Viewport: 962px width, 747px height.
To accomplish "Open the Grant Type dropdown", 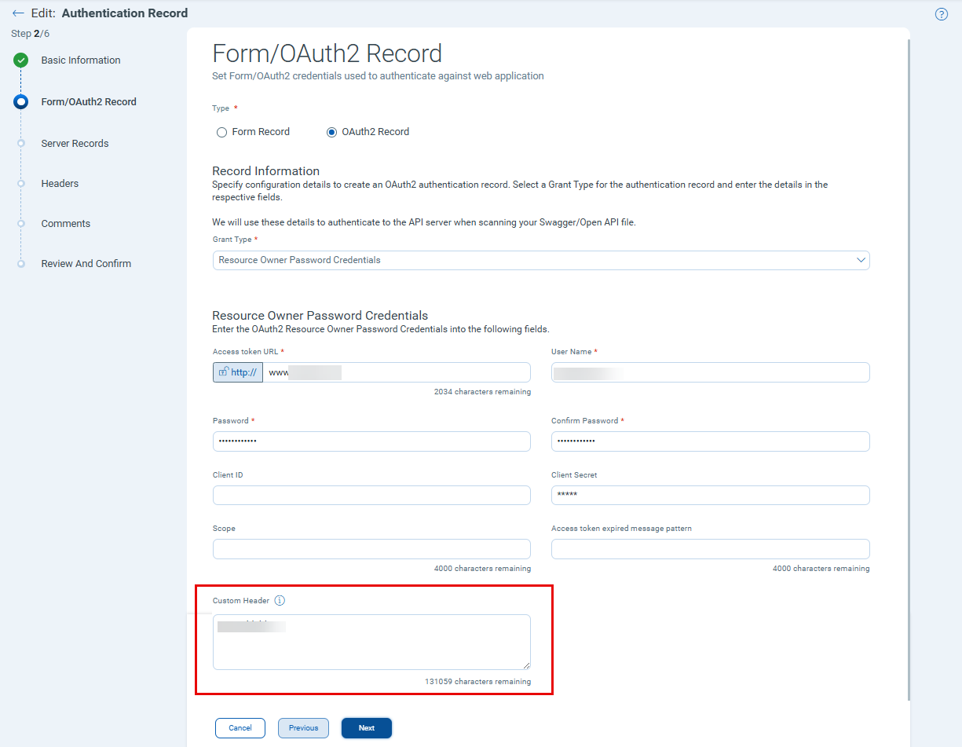I will (541, 260).
